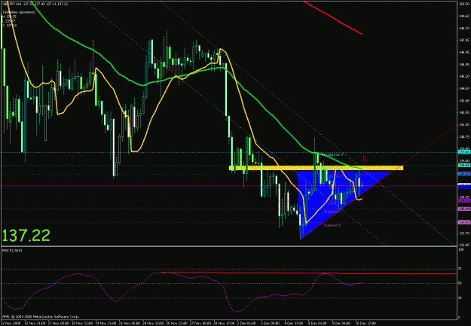Screen dimensions: 471x326
Task: Click the GBPJPY H4 chart header text
Action: [35, 4]
